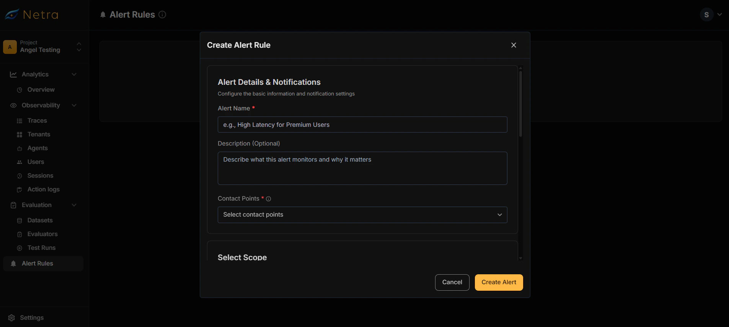
Task: Open the Select contact points dropdown
Action: [x=362, y=215]
